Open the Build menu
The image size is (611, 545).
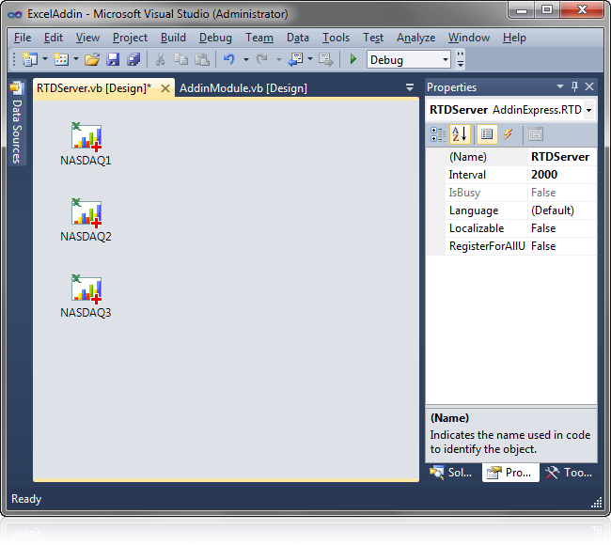click(173, 38)
